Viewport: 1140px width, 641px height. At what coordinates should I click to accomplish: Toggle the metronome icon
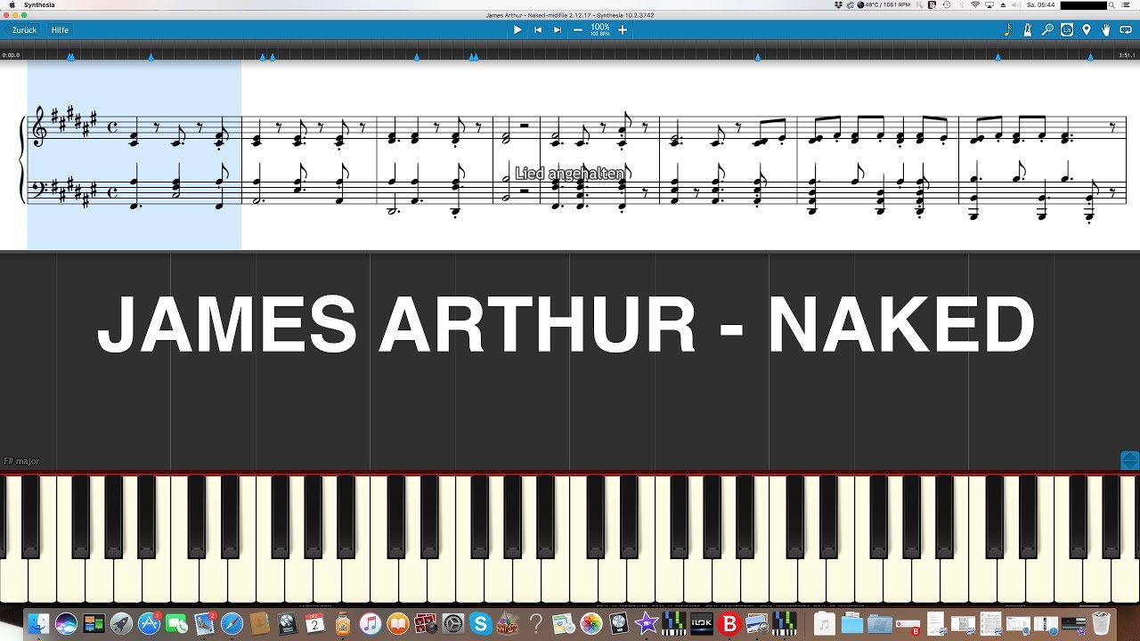click(x=1028, y=30)
